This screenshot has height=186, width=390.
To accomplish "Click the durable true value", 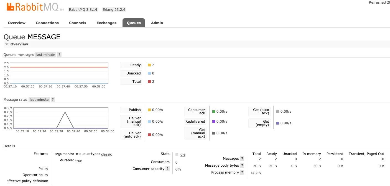I will tap(79, 161).
